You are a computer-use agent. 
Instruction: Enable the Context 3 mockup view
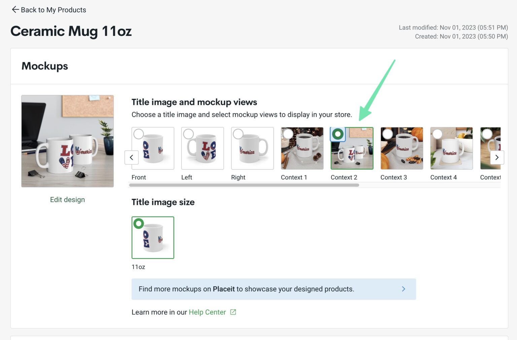click(x=388, y=134)
